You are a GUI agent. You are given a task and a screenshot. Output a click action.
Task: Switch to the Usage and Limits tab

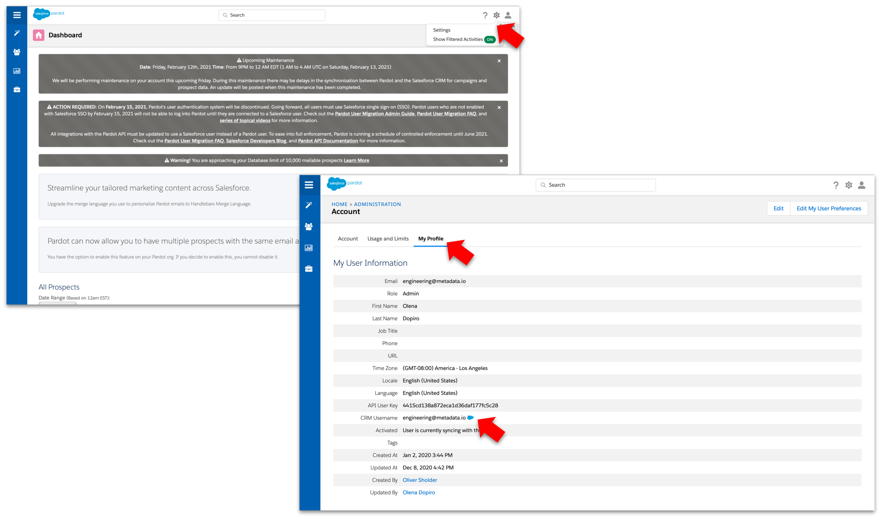388,239
